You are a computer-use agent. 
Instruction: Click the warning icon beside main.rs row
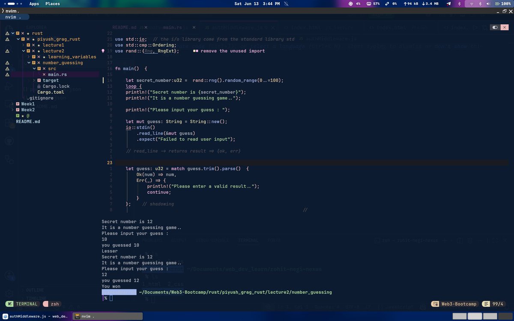tap(7, 74)
